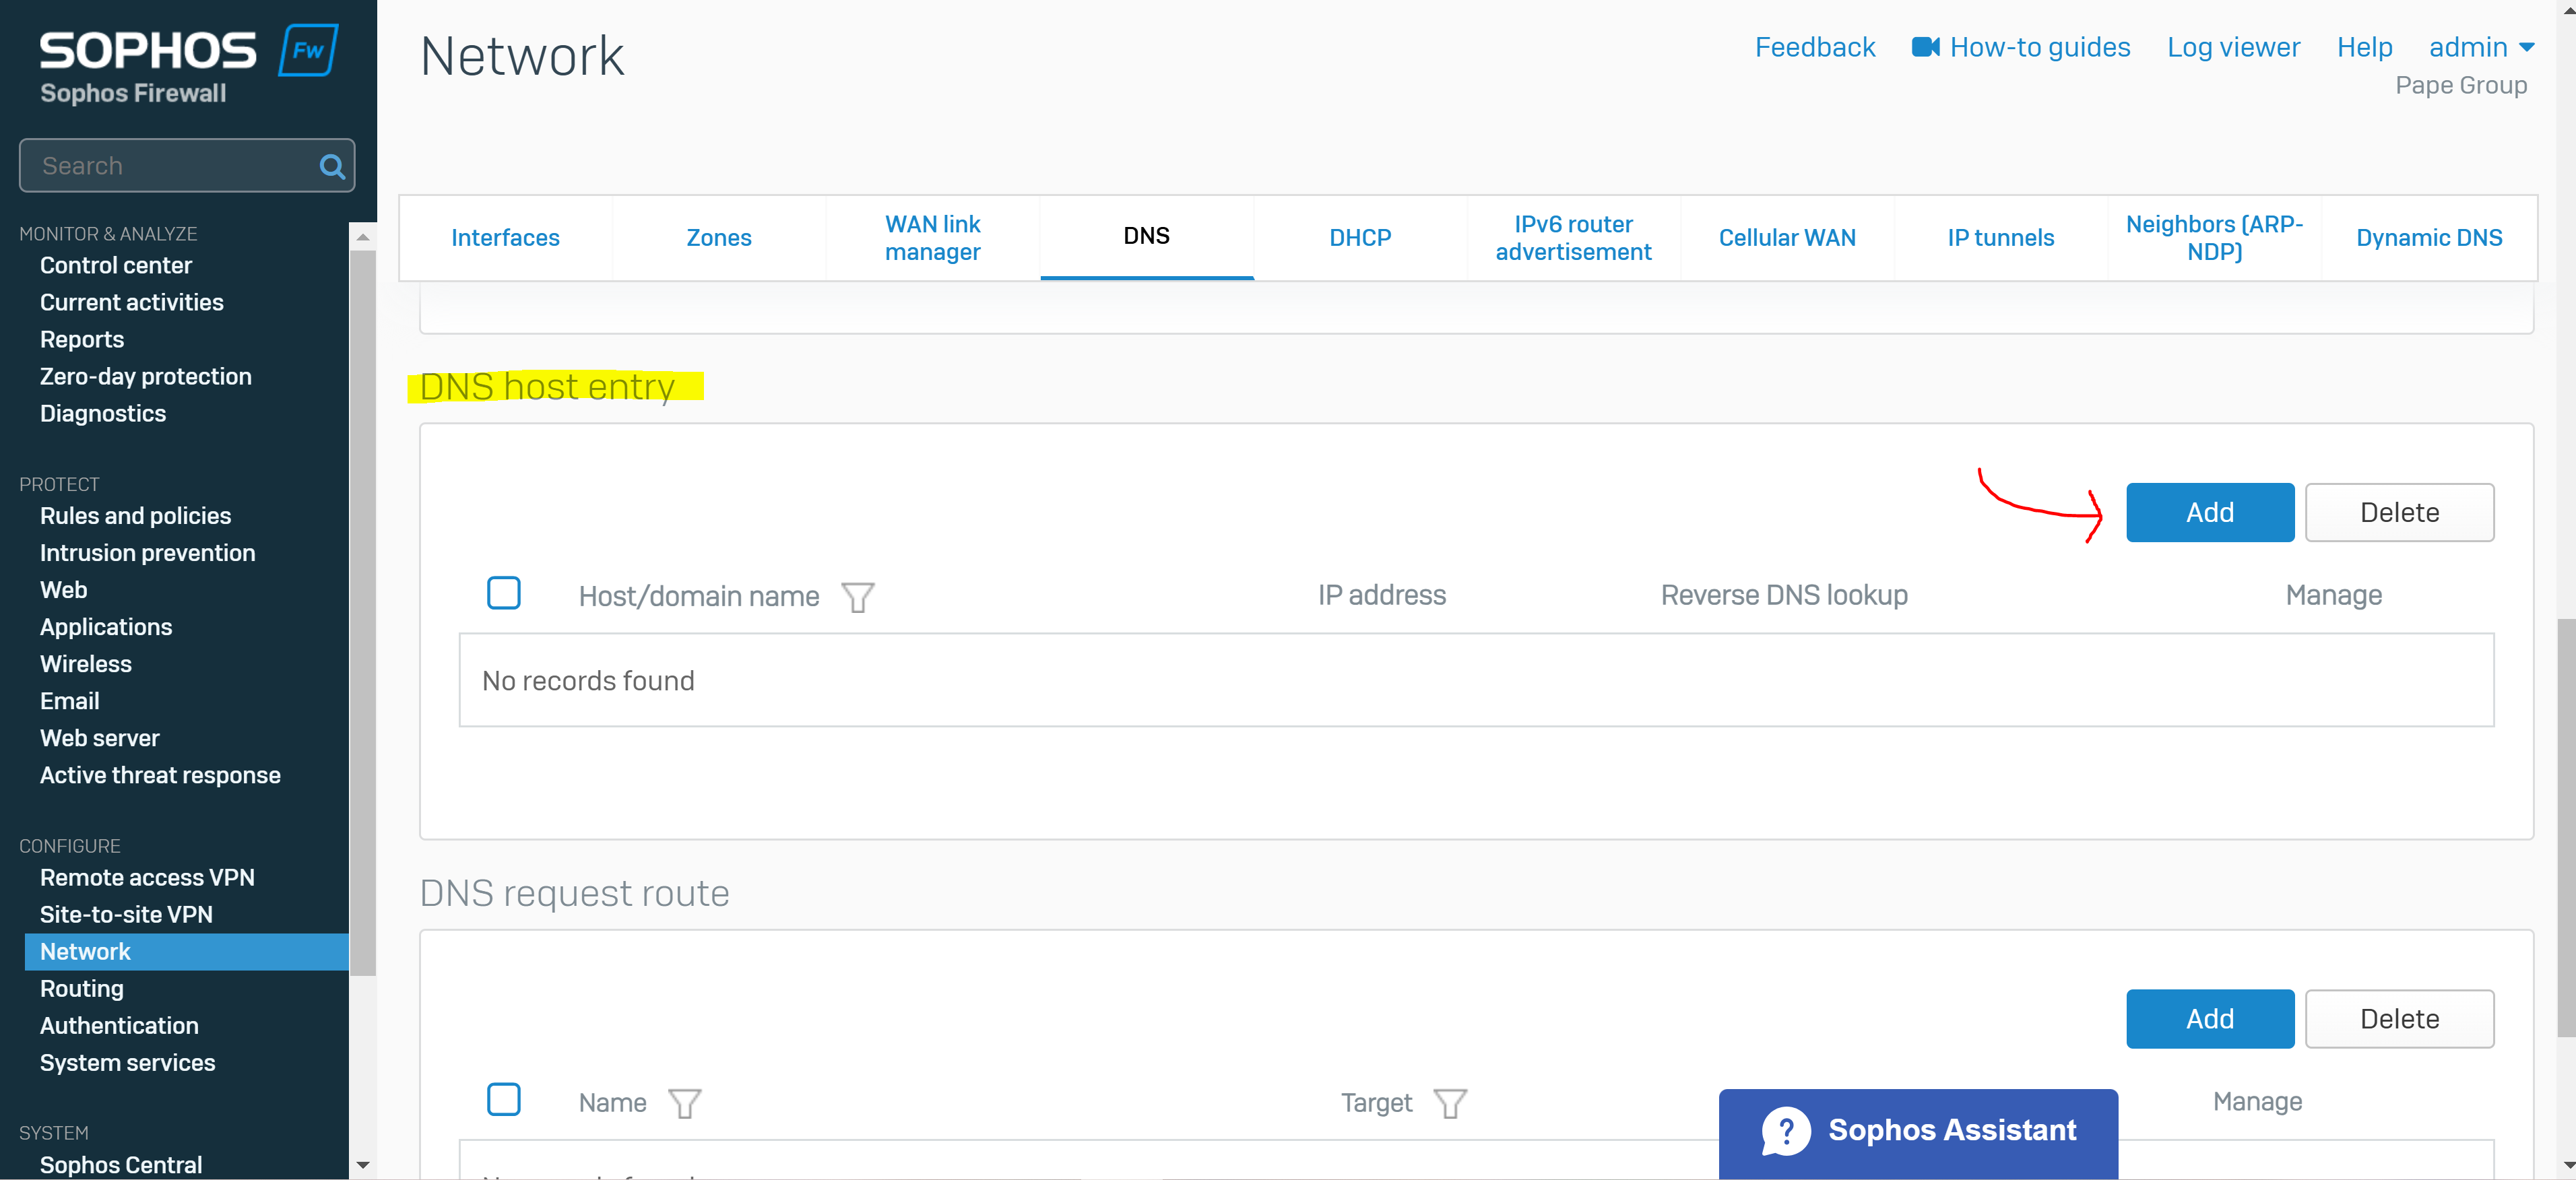
Task: Click the sidebar scrollbar thumb
Action: point(362,612)
